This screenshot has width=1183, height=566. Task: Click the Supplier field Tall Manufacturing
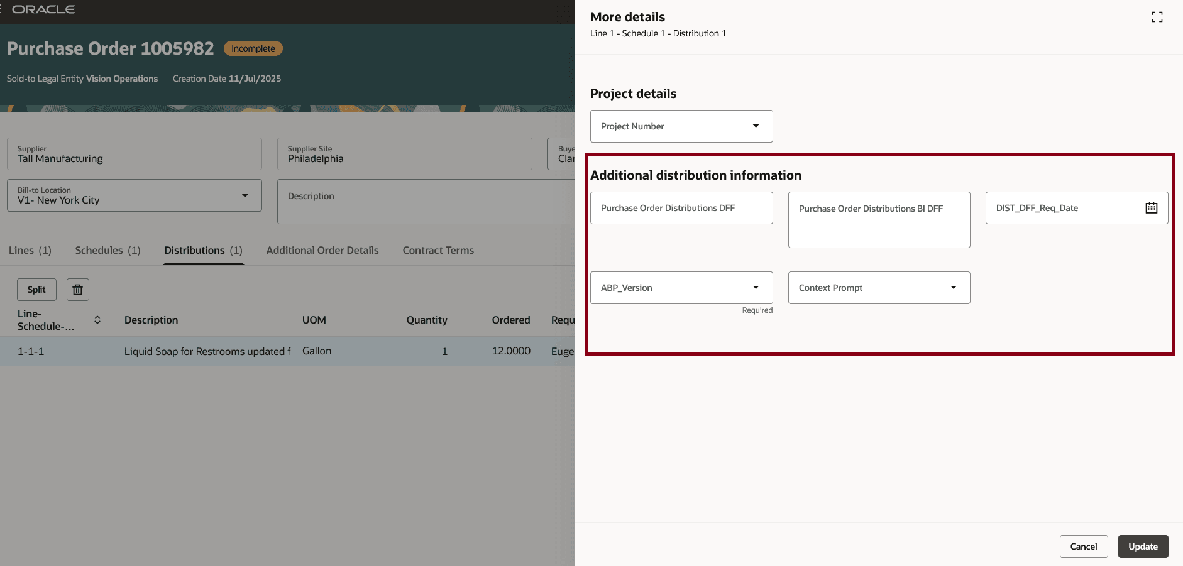(x=135, y=154)
